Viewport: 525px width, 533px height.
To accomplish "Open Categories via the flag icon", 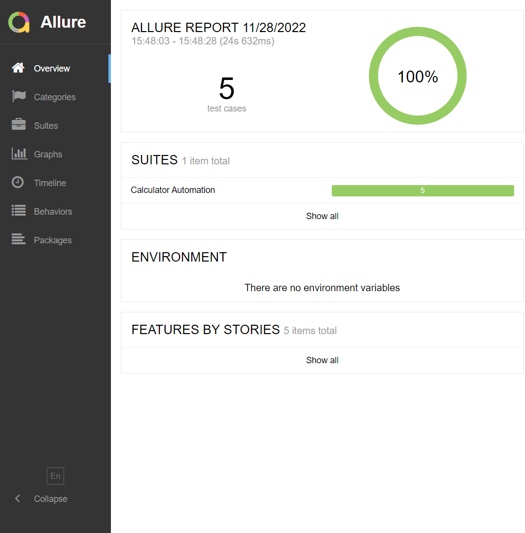I will tap(18, 97).
